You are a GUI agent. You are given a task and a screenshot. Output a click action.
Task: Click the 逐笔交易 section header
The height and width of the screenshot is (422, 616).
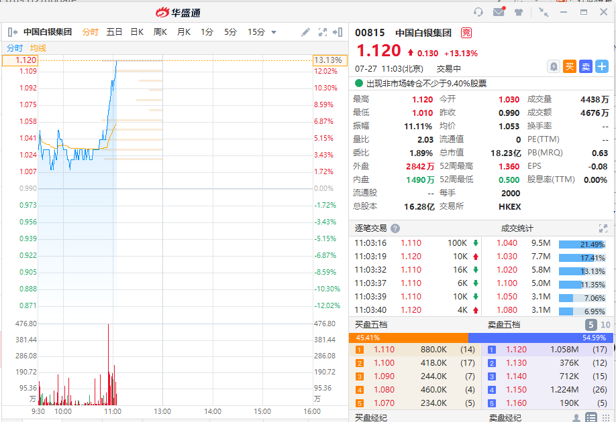click(371, 228)
